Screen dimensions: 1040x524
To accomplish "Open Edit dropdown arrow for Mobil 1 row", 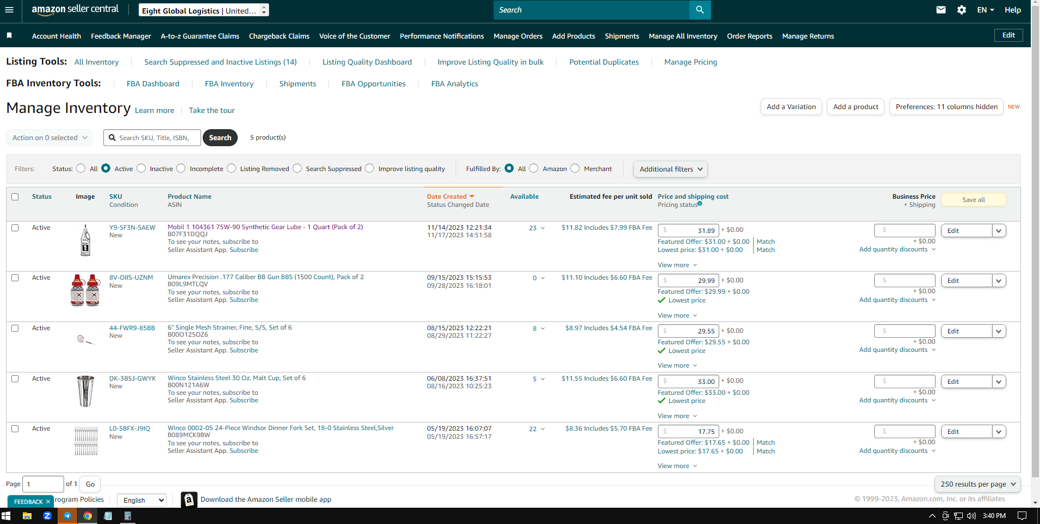I will (x=999, y=231).
